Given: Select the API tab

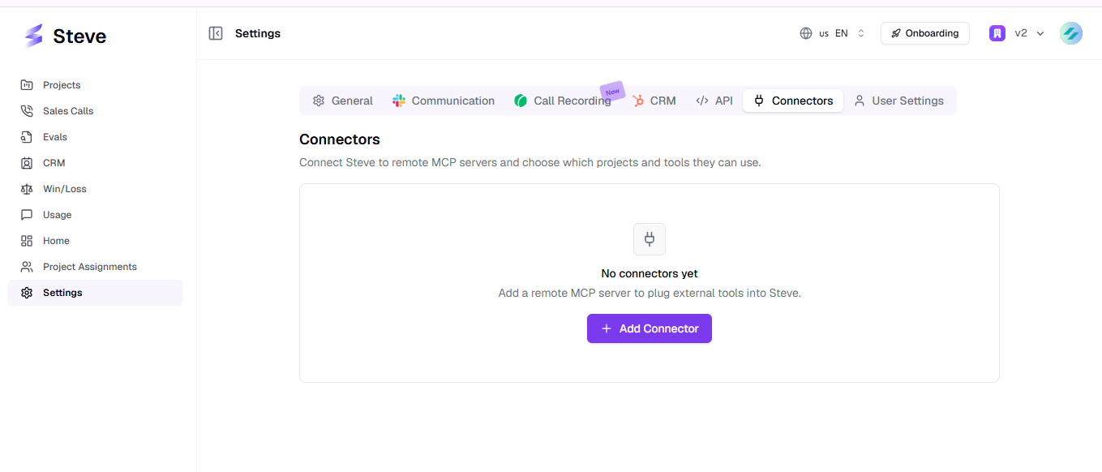Looking at the screenshot, I should (714, 101).
